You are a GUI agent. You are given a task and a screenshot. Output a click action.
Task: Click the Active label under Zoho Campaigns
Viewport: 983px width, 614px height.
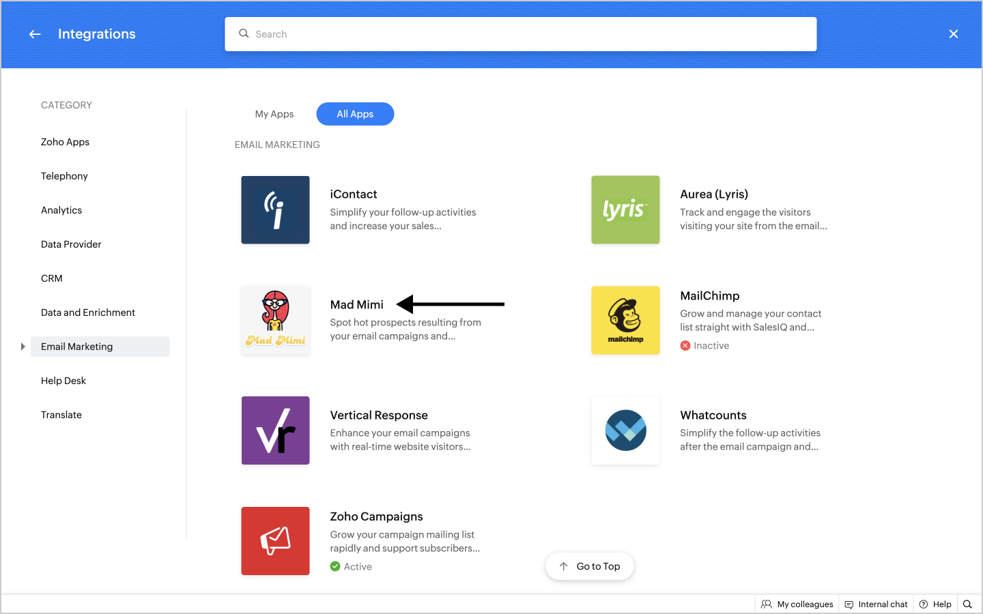pyautogui.click(x=358, y=566)
